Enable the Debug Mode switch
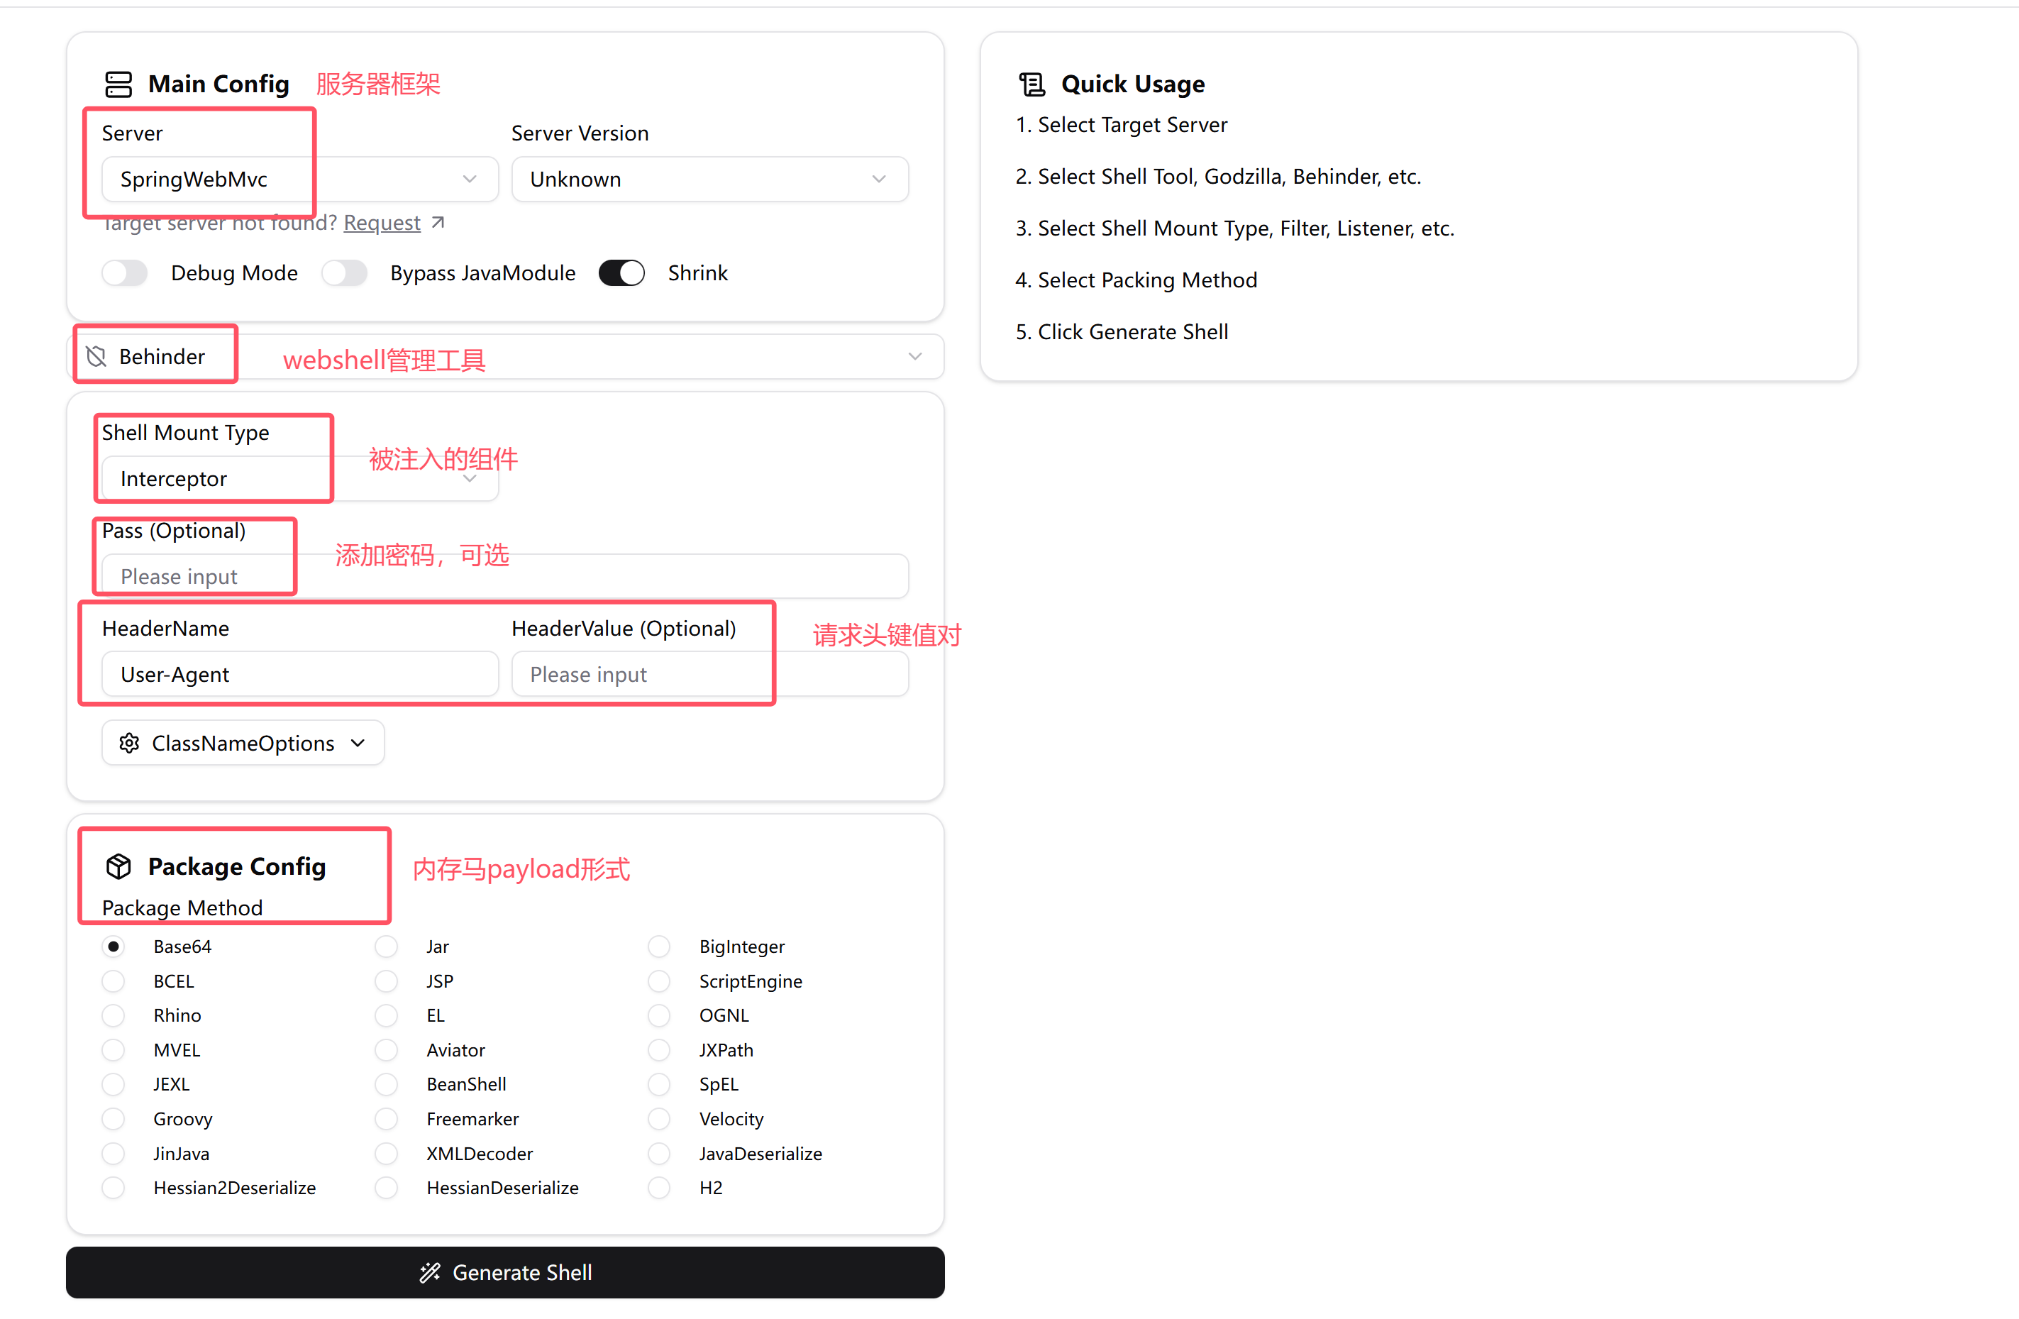 pyautogui.click(x=125, y=273)
